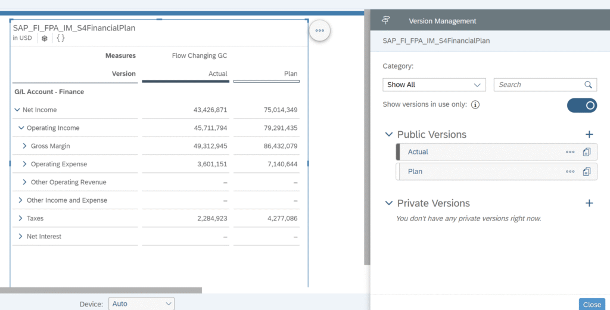The height and width of the screenshot is (310, 610).
Task: Click the Search input field in Version Management
Action: 539,85
